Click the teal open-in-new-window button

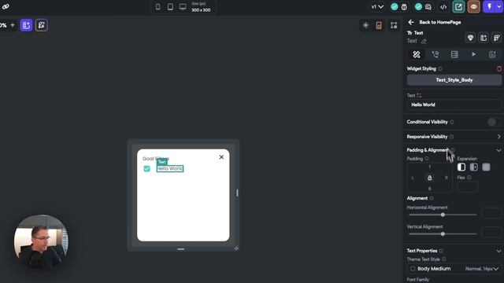(458, 7)
